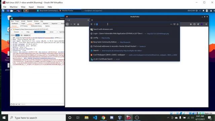Toggle the \n non-printable characters button

point(21,35)
